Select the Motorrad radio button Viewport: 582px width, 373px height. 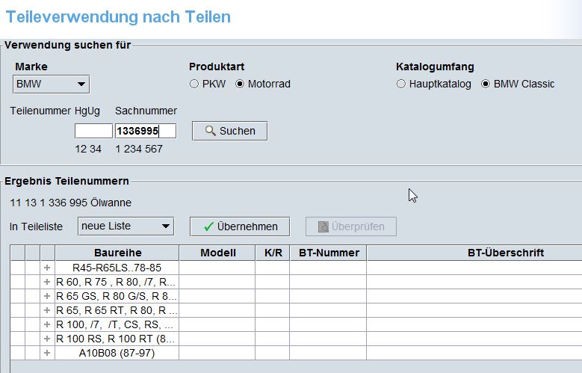[240, 84]
